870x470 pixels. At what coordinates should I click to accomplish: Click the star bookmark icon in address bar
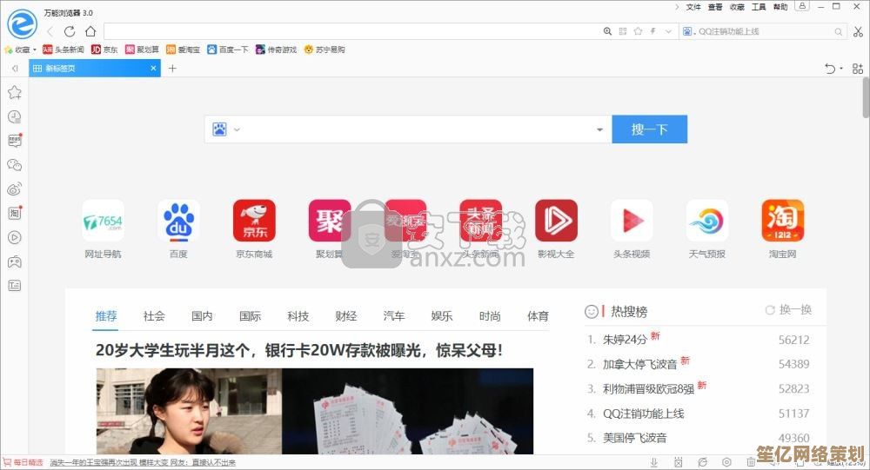(638, 31)
